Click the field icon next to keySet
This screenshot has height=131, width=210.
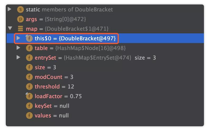click(x=29, y=106)
